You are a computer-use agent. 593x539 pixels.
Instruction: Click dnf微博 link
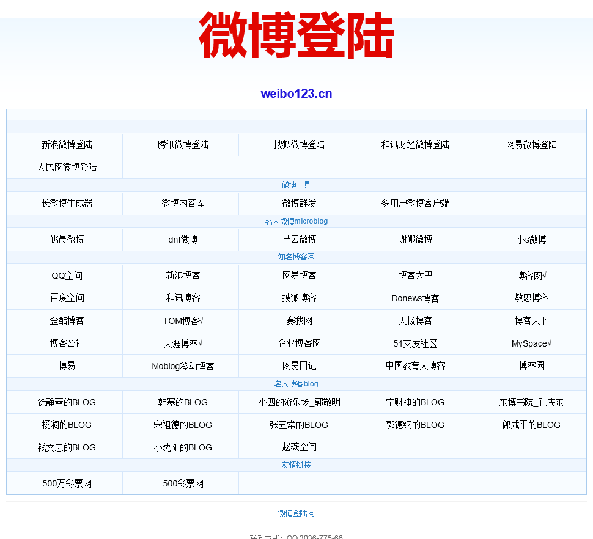[x=183, y=240]
